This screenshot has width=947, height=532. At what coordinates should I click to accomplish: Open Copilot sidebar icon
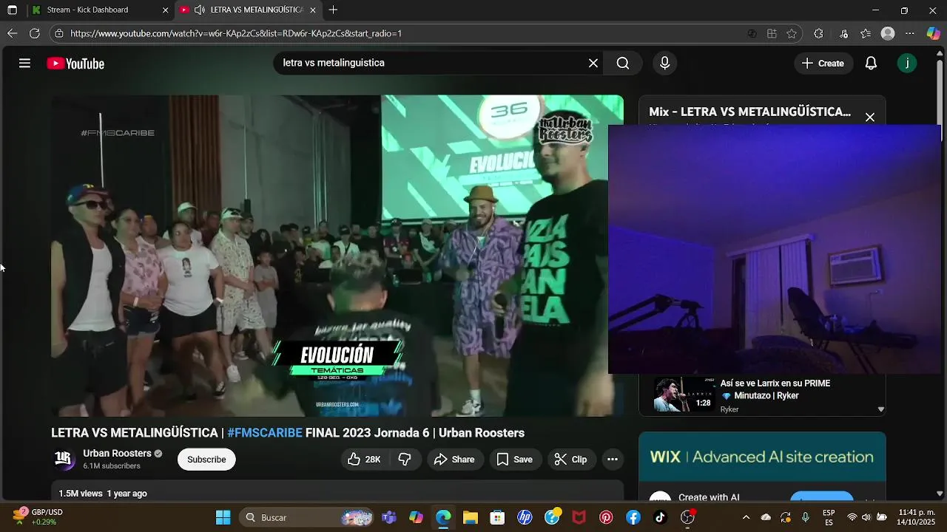[934, 33]
